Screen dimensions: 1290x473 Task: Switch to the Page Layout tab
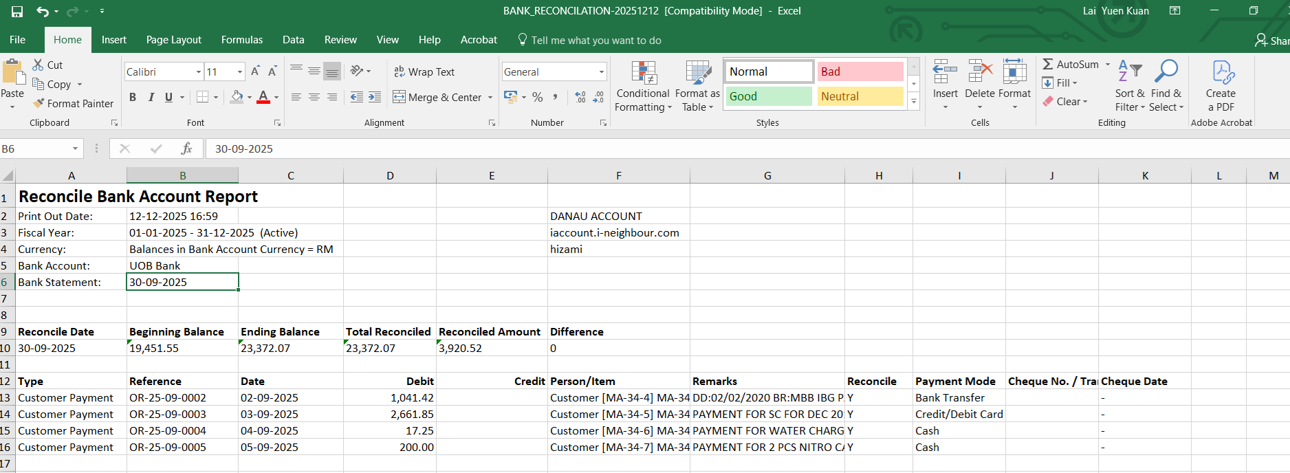coord(173,40)
